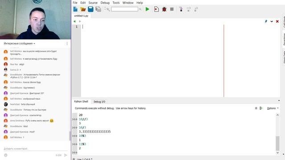Open the chat filter dropdown in the chat header
This screenshot has width=285, height=160.
tap(20, 44)
